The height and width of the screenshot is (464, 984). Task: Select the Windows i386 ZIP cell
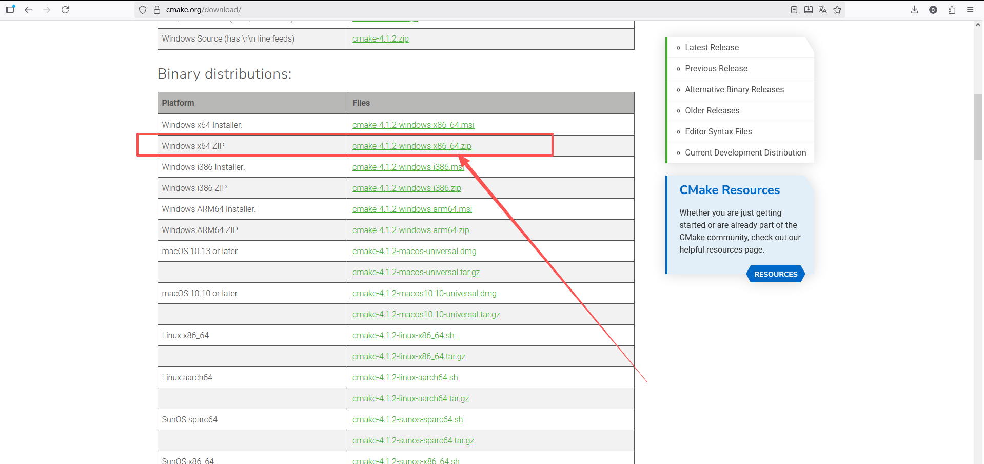click(253, 188)
